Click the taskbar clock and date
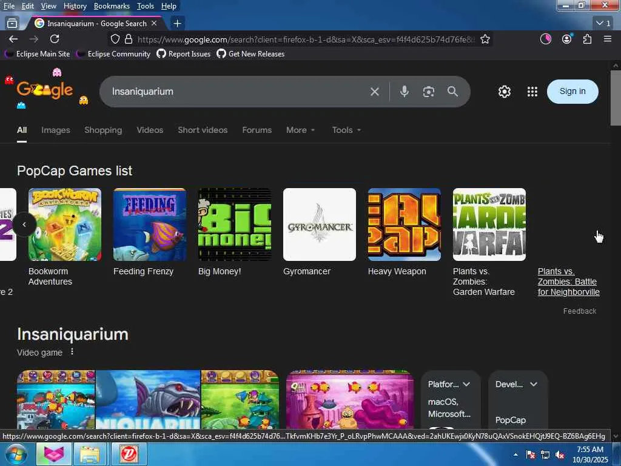 coord(590,454)
